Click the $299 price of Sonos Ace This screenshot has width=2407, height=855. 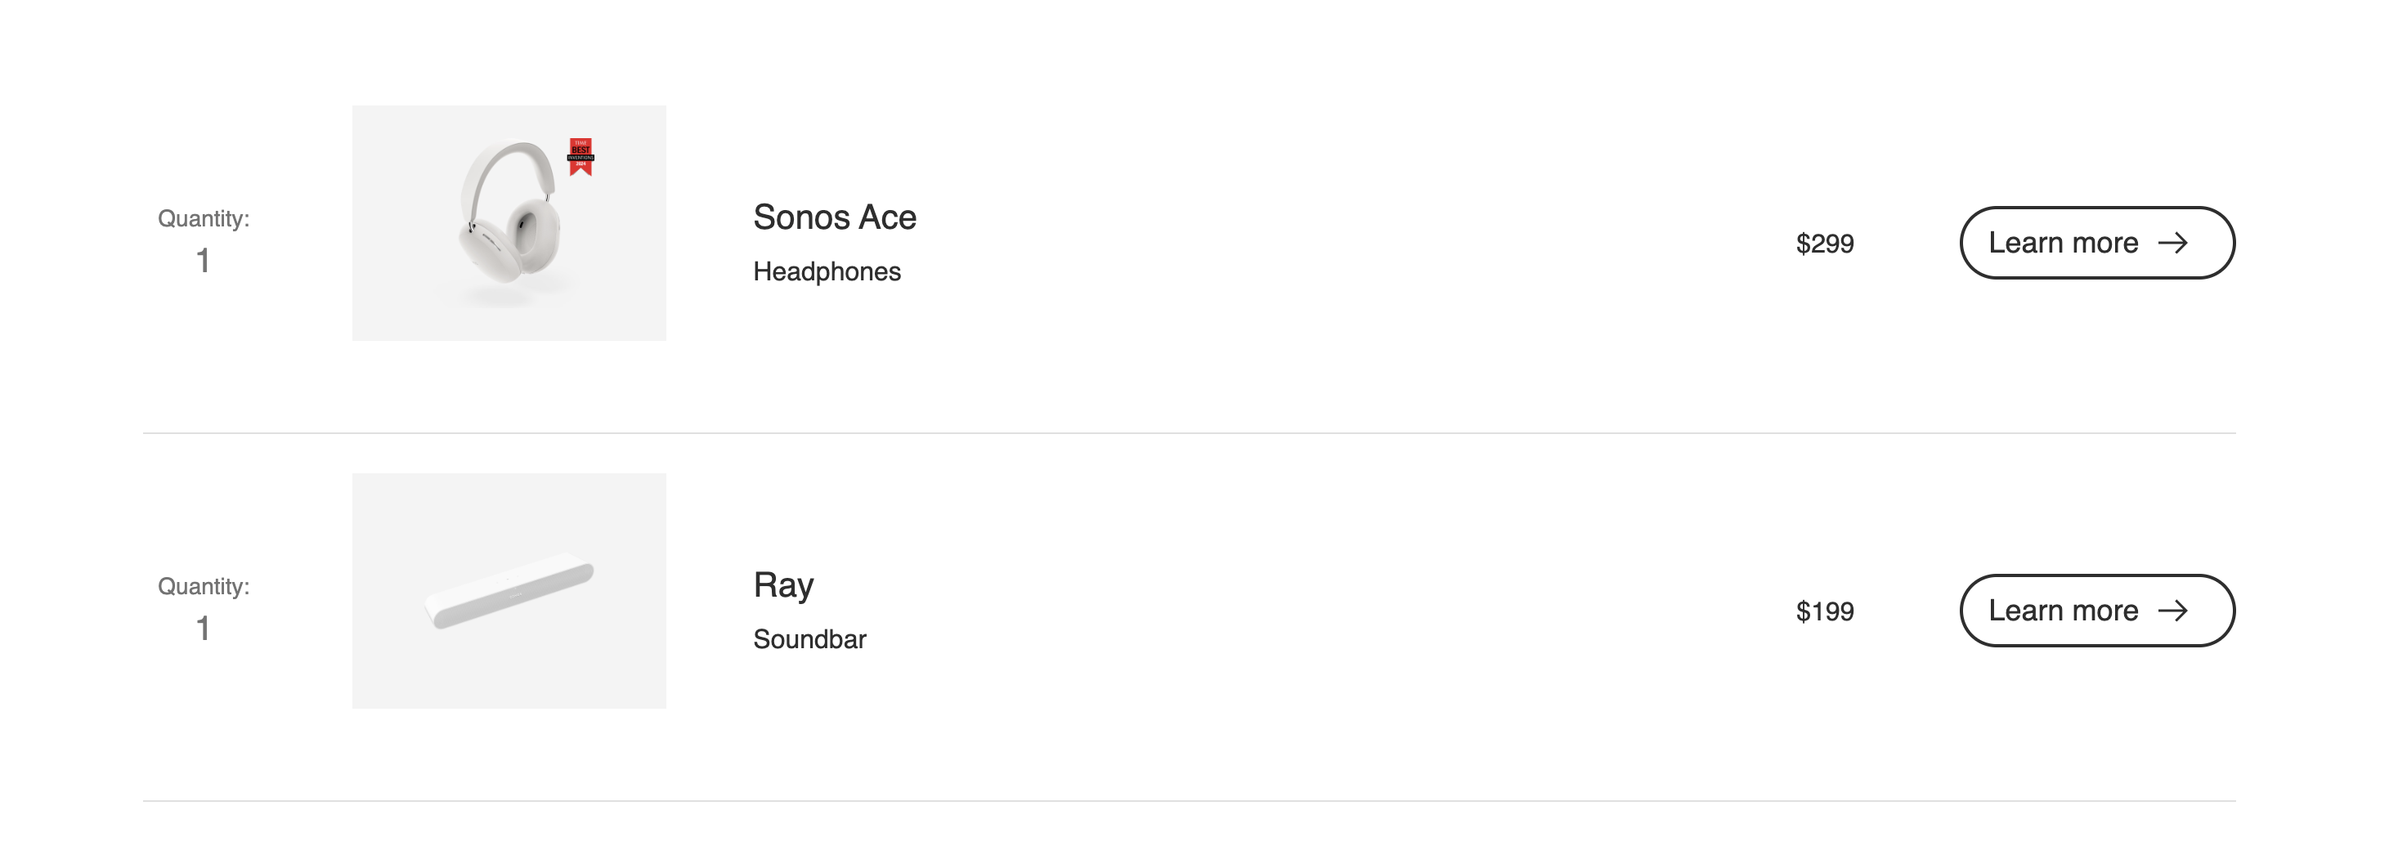(x=1825, y=244)
